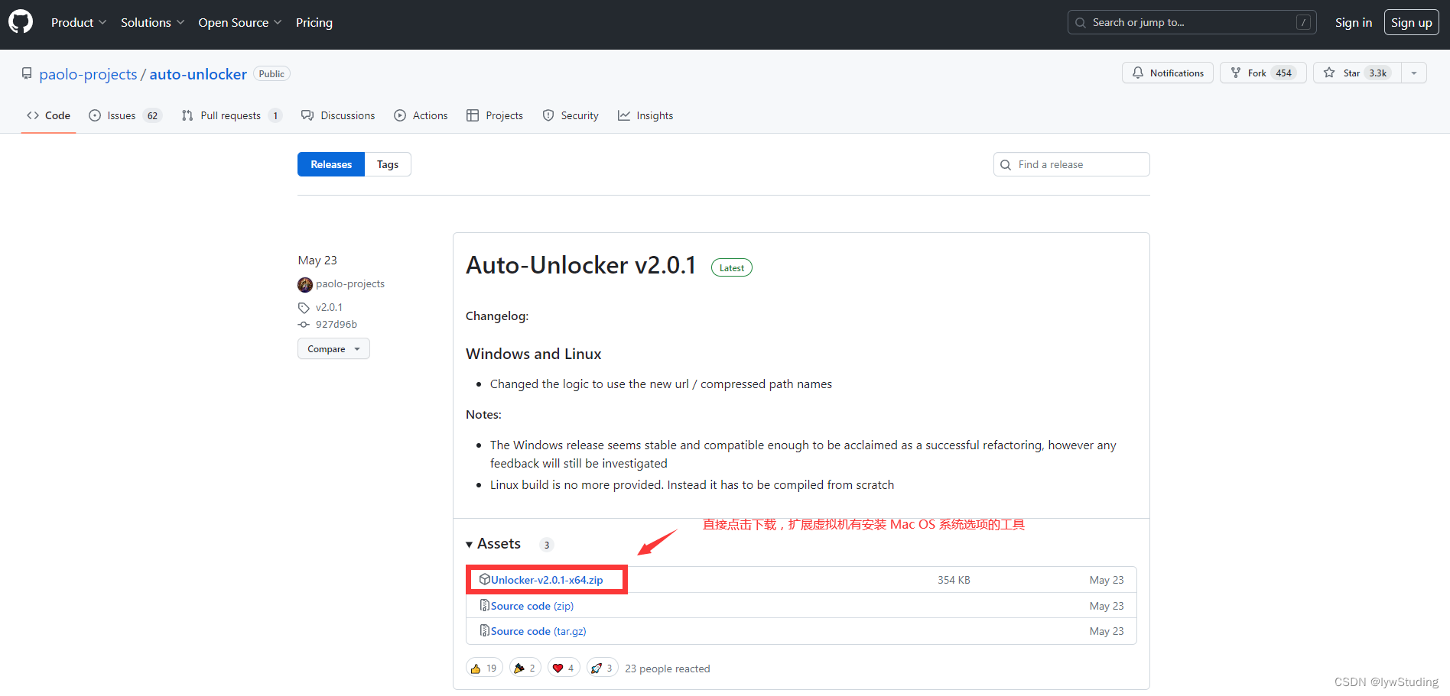Image resolution: width=1450 pixels, height=696 pixels.
Task: Click the file icon beside Source code (tar.gz)
Action: coord(485,630)
